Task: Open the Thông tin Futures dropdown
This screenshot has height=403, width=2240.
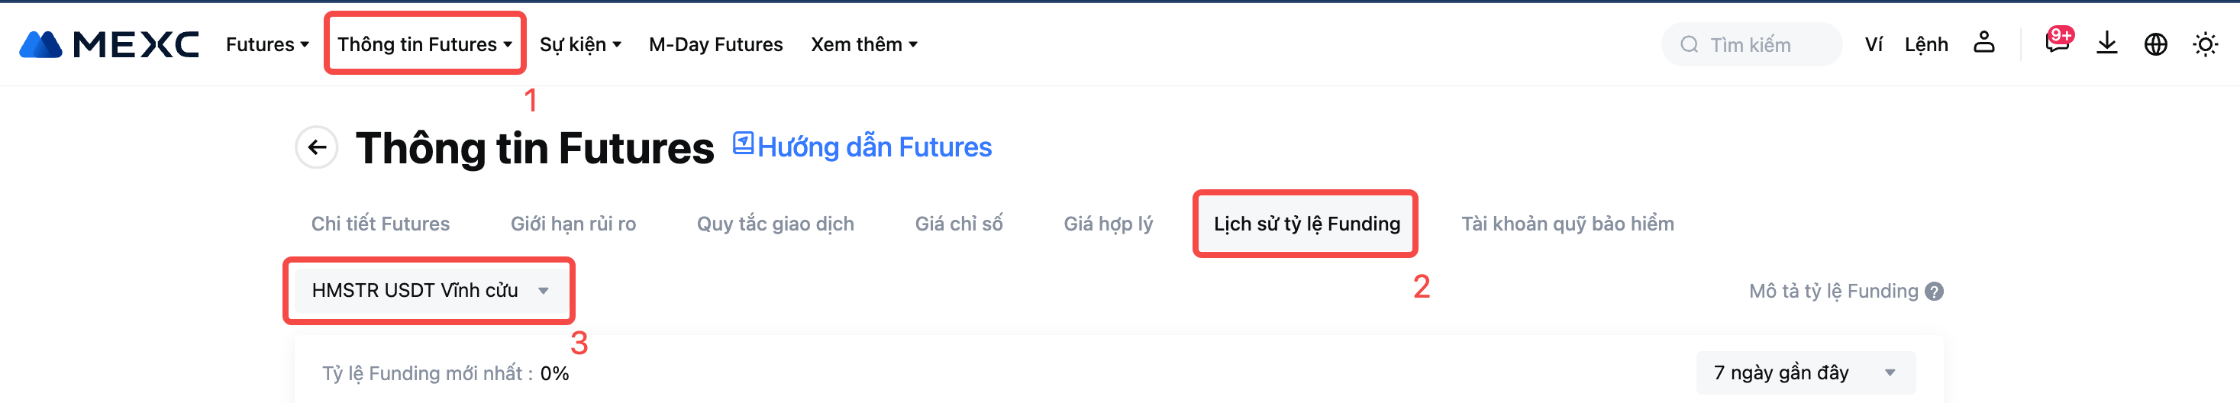Action: coord(424,44)
